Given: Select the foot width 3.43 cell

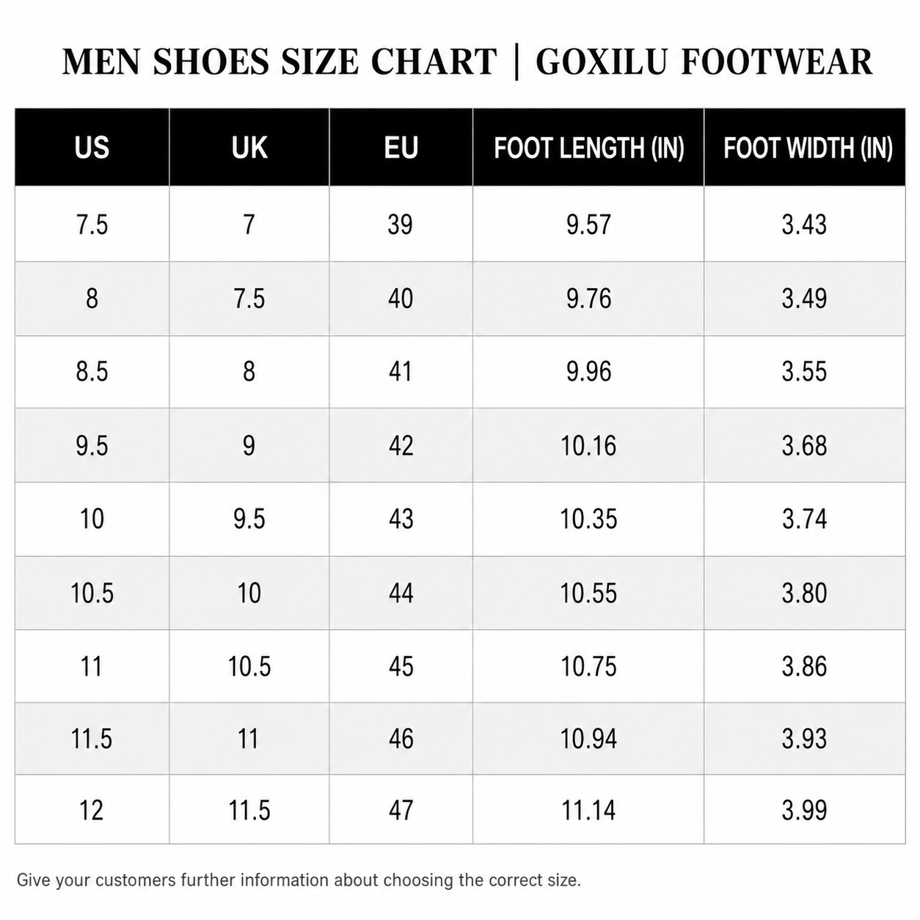Looking at the screenshot, I should pos(805,224).
